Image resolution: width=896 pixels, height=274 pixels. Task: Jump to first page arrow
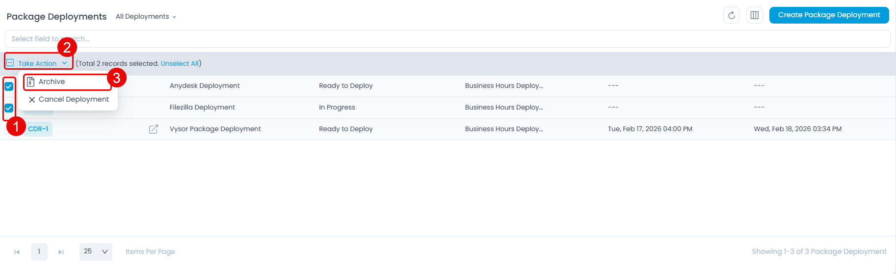(17, 252)
